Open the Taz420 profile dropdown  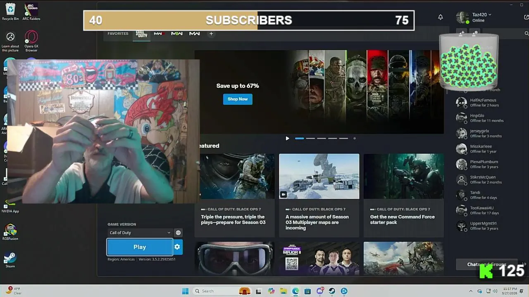[481, 14]
